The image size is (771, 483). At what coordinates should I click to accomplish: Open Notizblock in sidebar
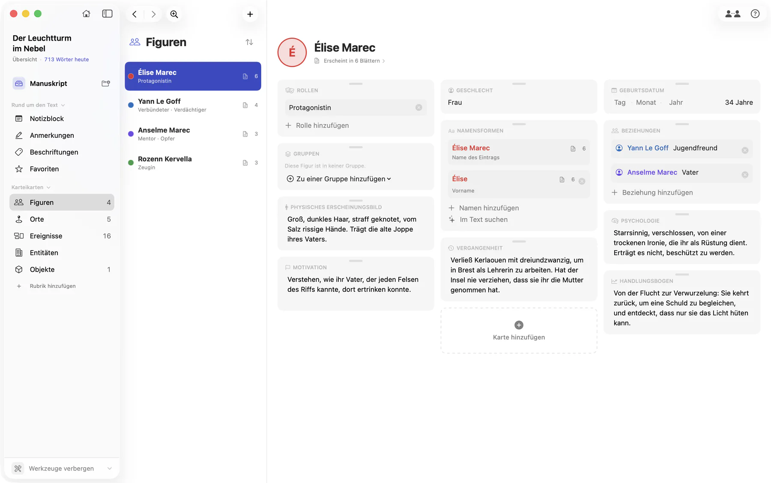click(62, 119)
